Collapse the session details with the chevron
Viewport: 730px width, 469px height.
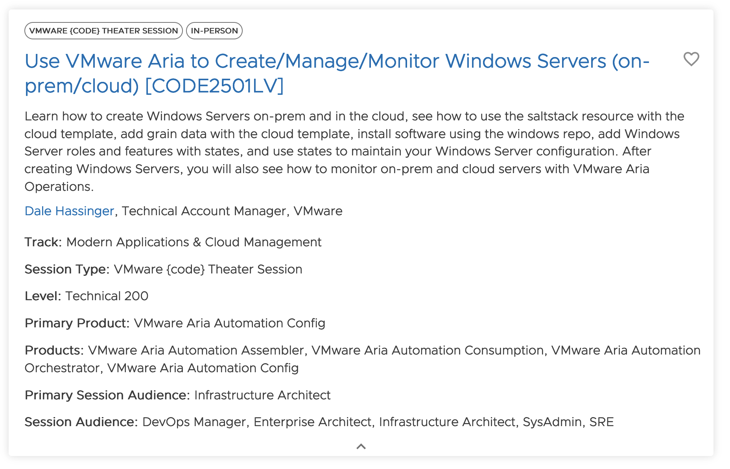(x=361, y=446)
